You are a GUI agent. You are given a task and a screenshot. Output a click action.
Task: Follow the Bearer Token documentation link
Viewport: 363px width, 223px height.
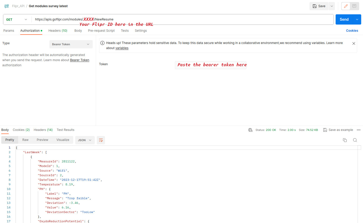[80, 60]
